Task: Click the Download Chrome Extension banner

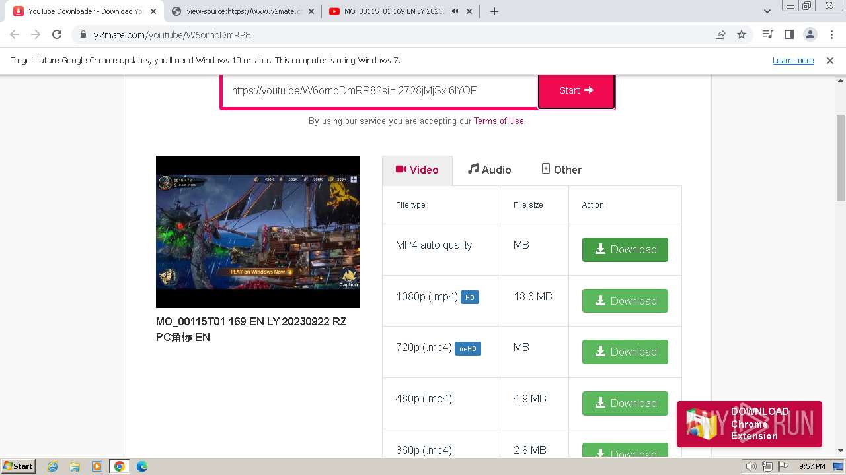Action: pos(750,424)
